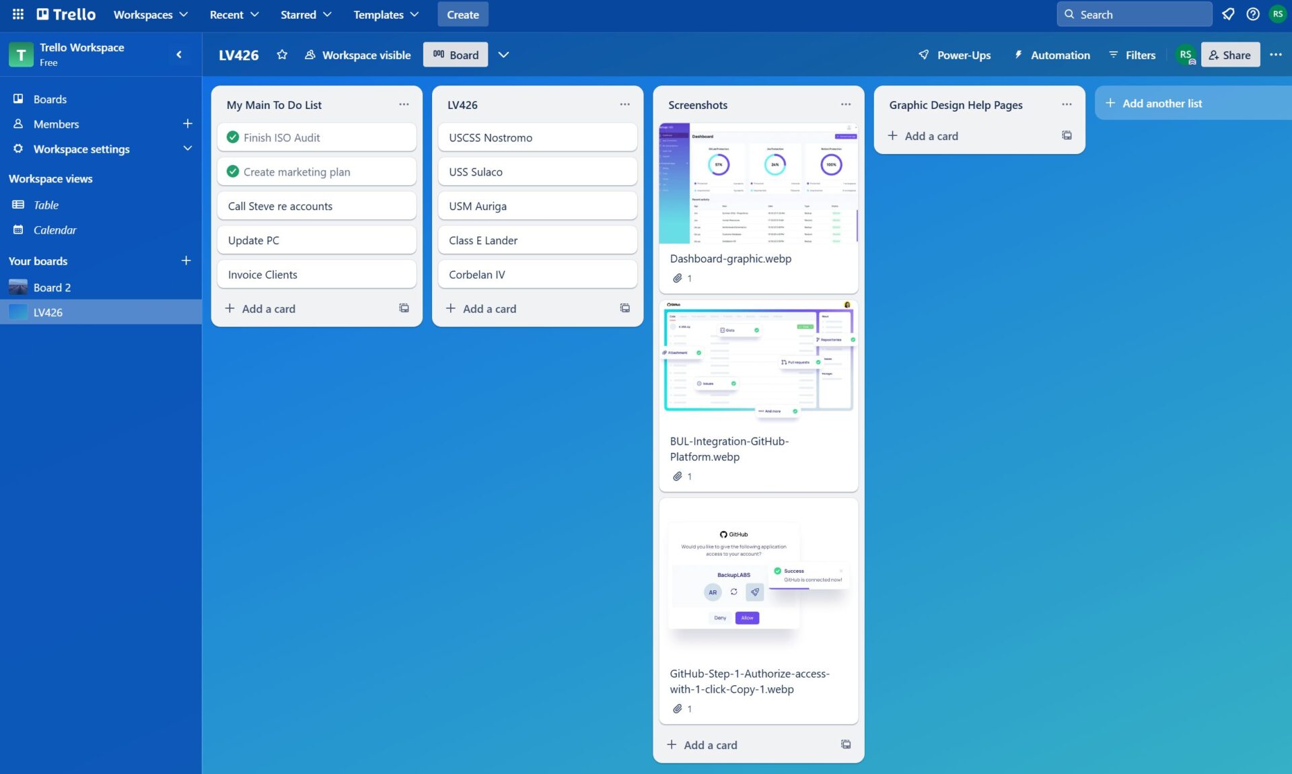Viewport: 1292px width, 774px height.
Task: Select LV426 board in the sidebar
Action: coord(101,312)
